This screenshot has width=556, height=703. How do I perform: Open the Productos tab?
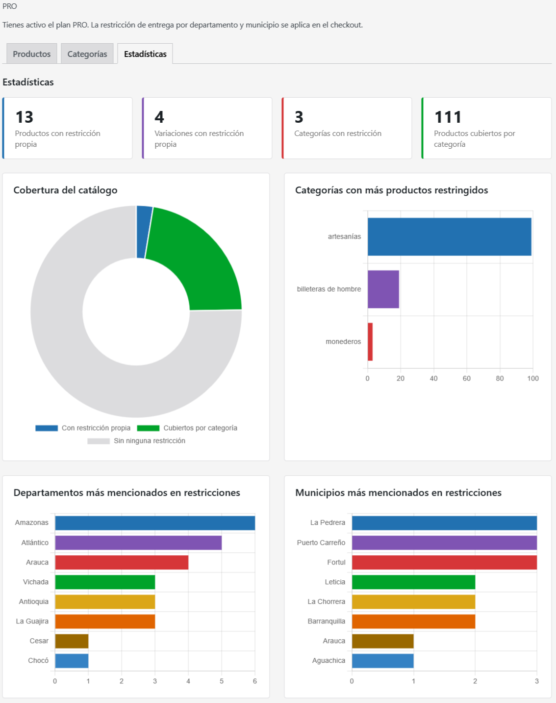[x=32, y=54]
